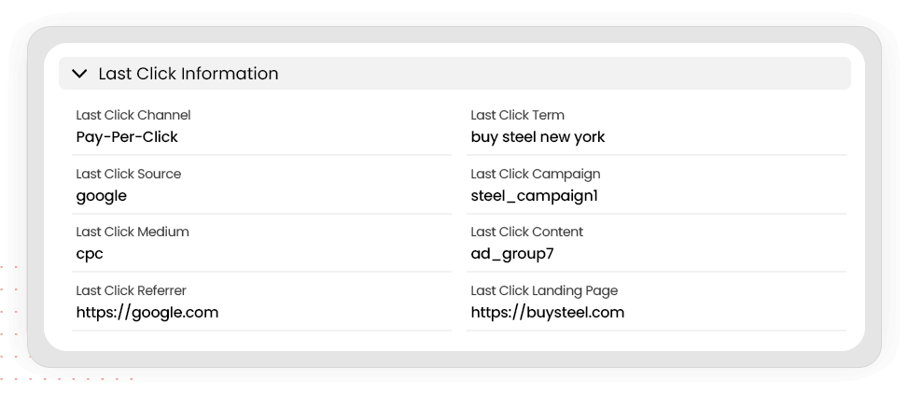Image resolution: width=908 pixels, height=394 pixels.
Task: Click the Last Click Landing Page label
Action: [x=544, y=290]
